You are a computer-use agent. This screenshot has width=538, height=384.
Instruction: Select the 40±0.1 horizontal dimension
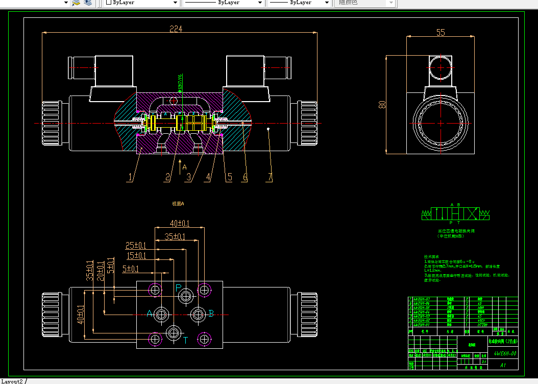(x=180, y=224)
